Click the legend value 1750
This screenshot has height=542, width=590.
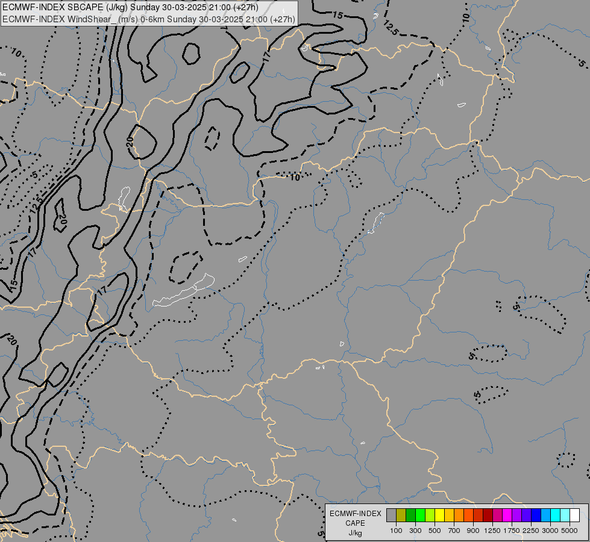[x=512, y=531]
